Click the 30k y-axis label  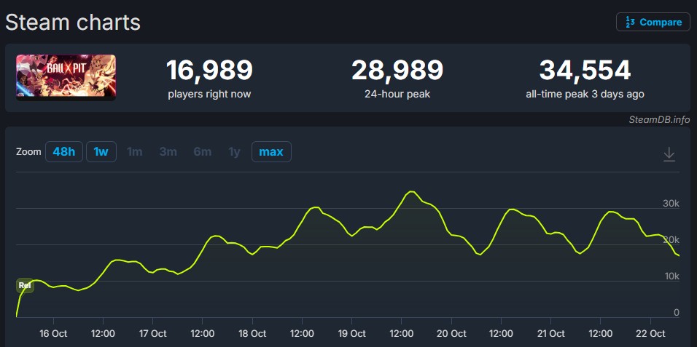[671, 204]
